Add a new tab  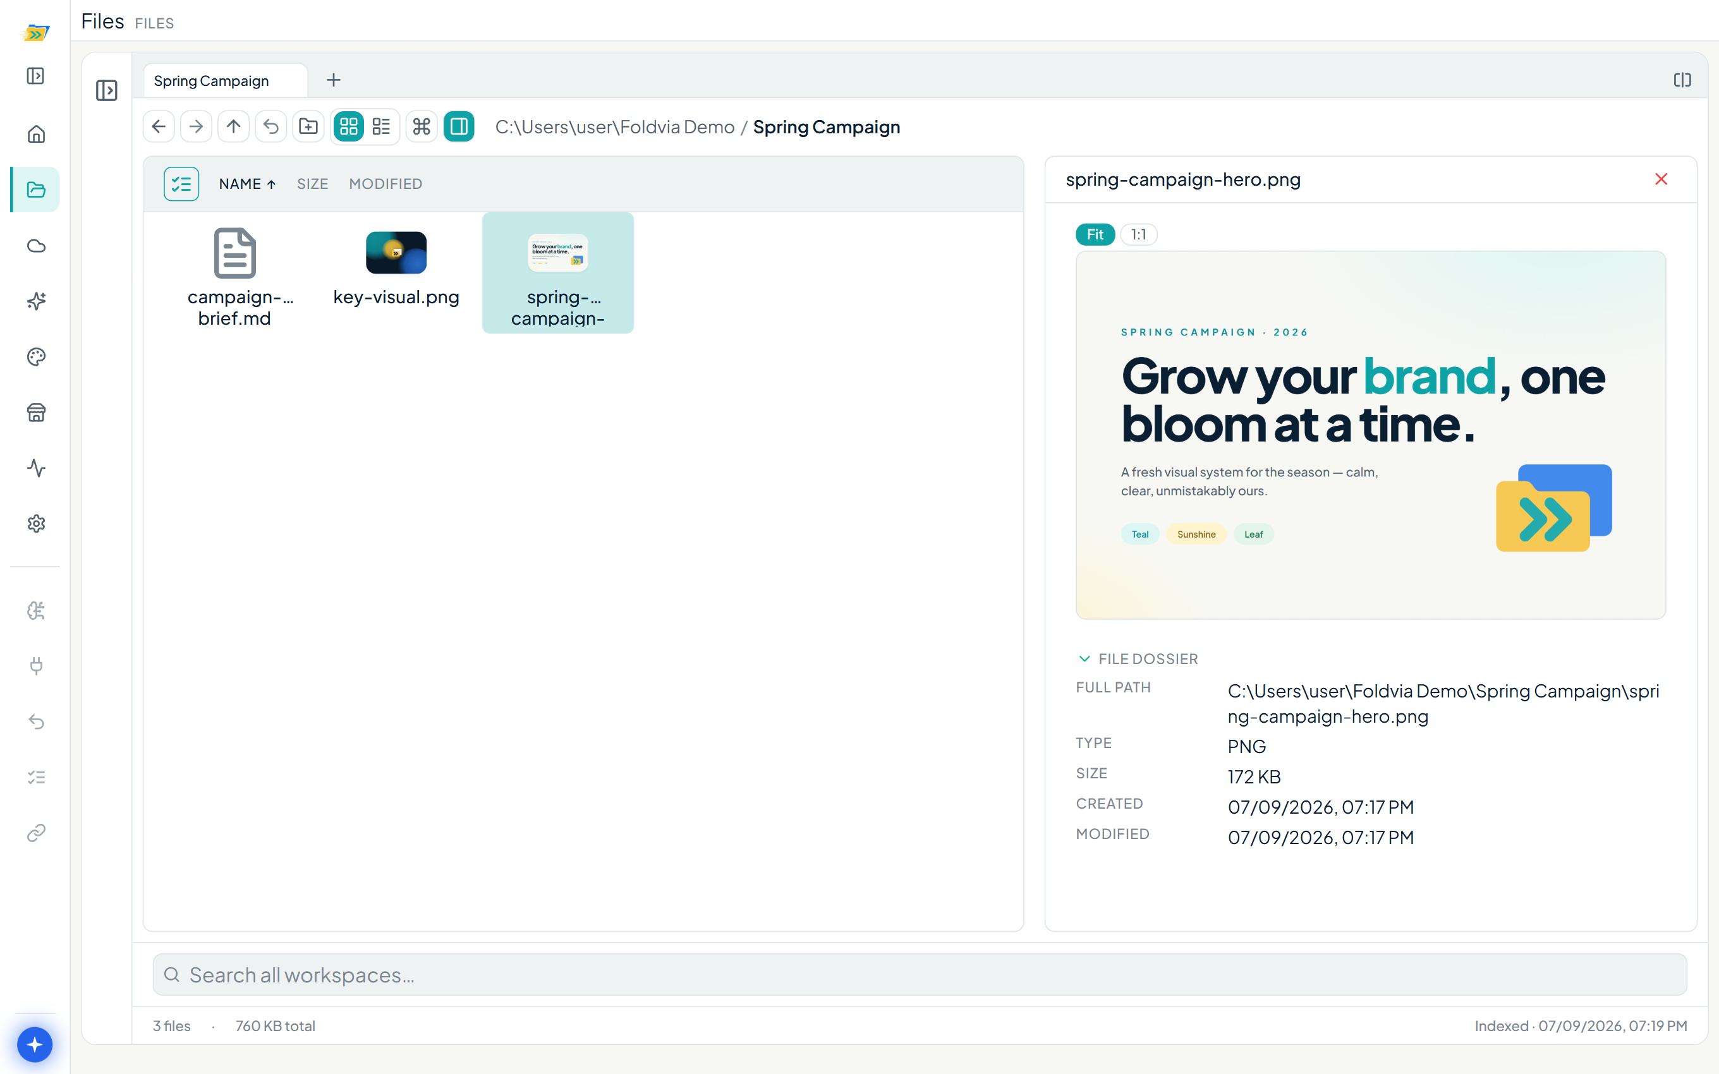pos(333,80)
